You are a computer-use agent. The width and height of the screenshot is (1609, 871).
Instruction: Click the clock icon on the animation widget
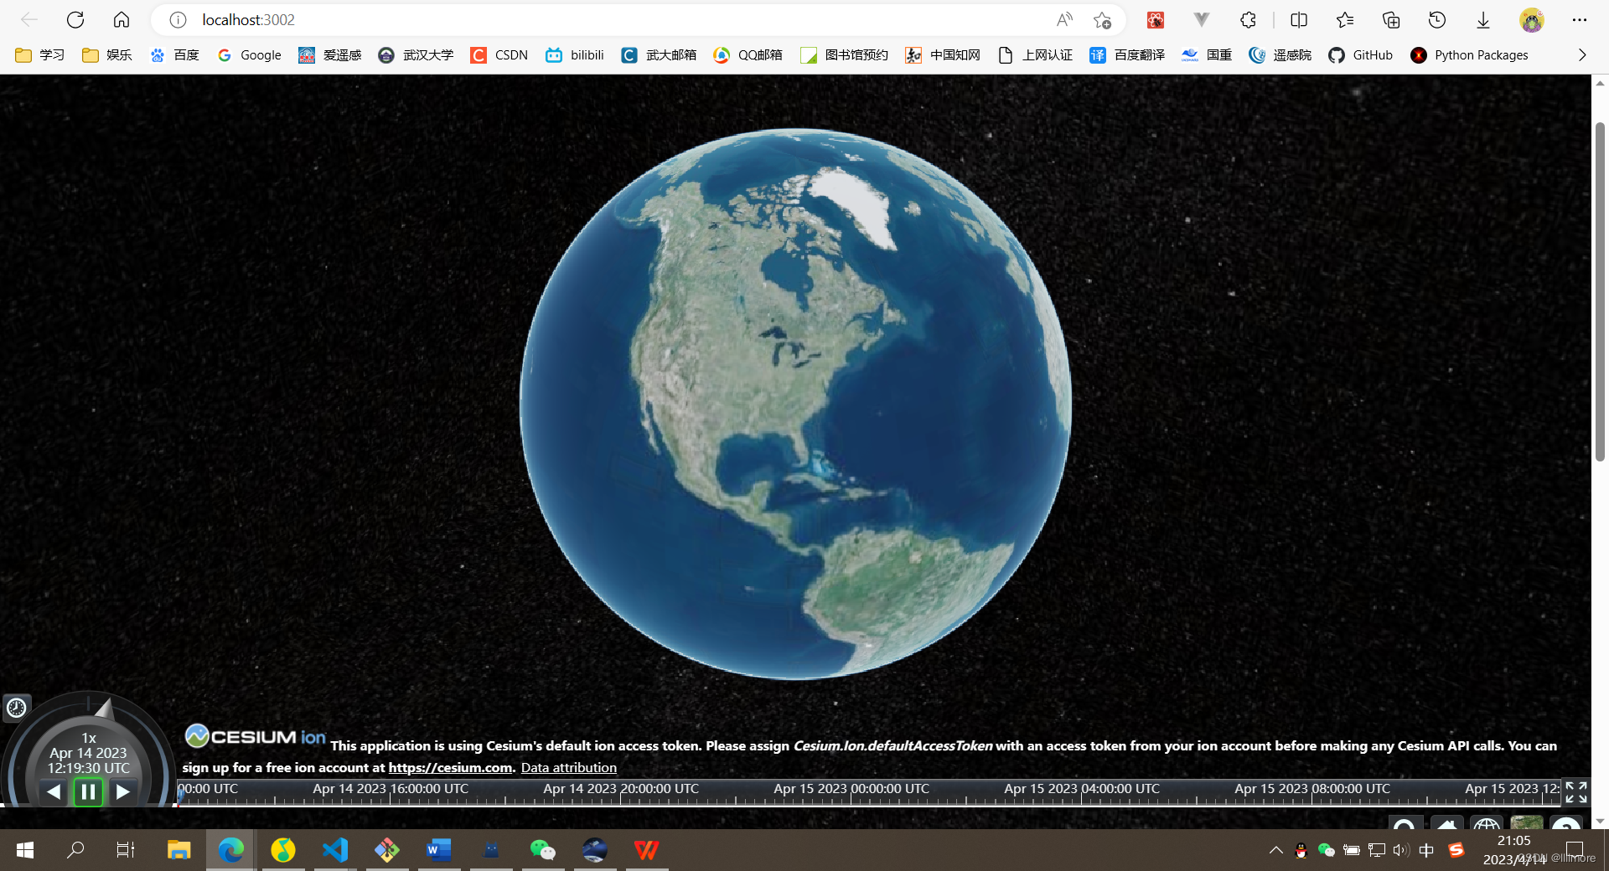(x=16, y=708)
